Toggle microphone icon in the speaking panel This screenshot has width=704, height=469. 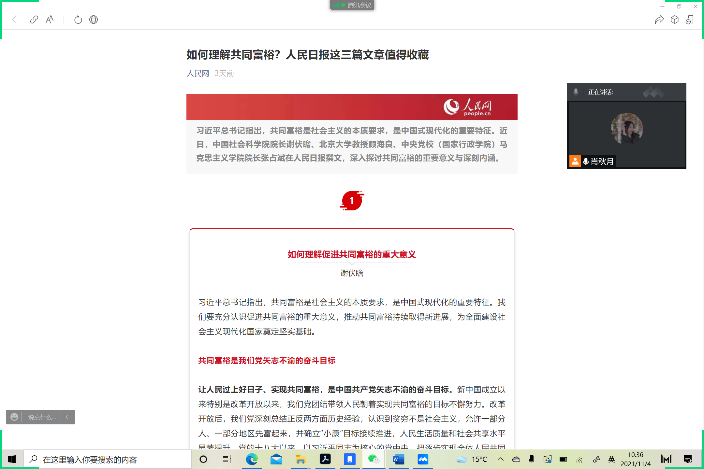(576, 92)
